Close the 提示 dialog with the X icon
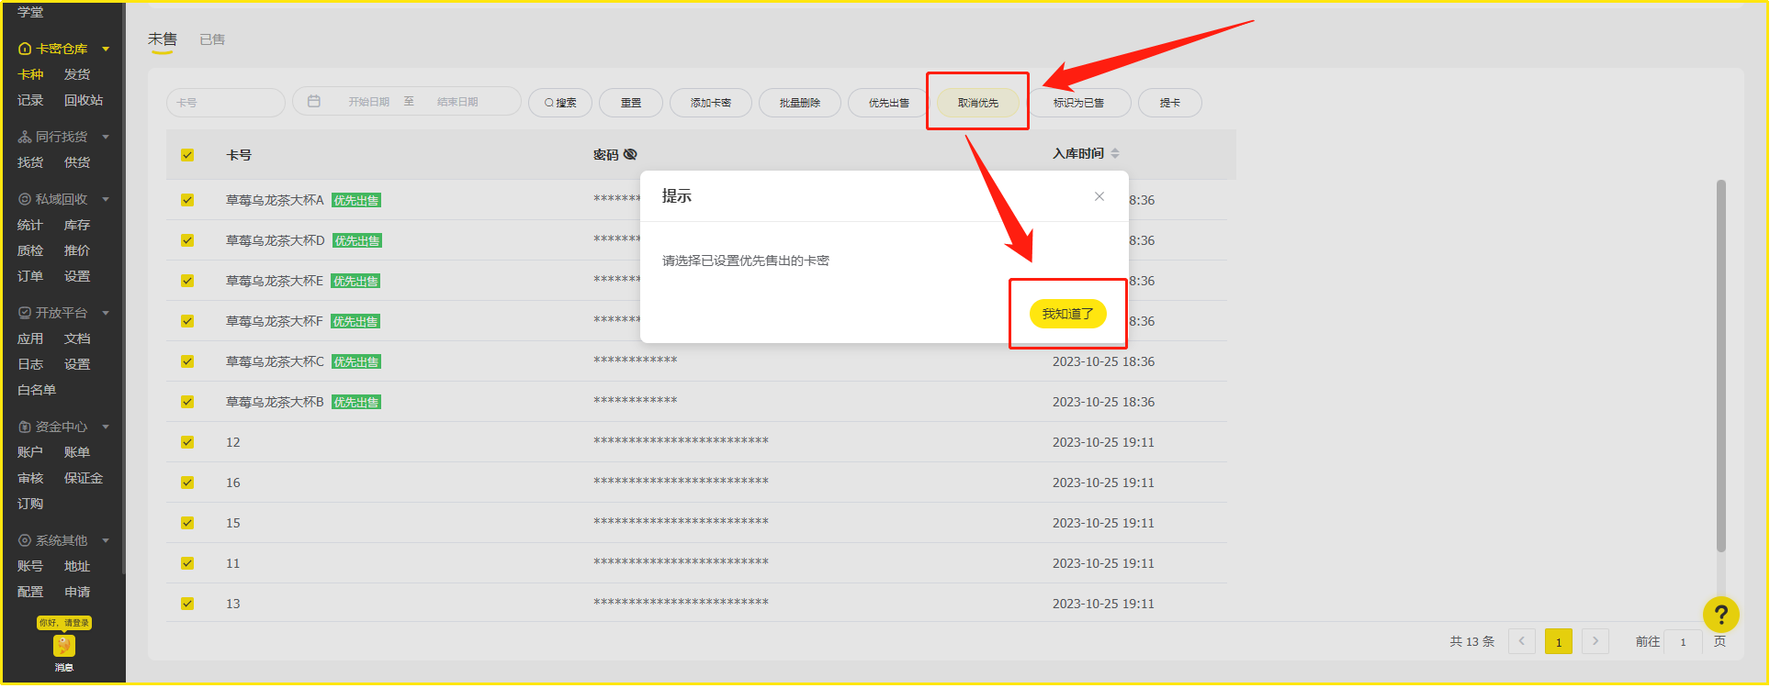 (1099, 196)
